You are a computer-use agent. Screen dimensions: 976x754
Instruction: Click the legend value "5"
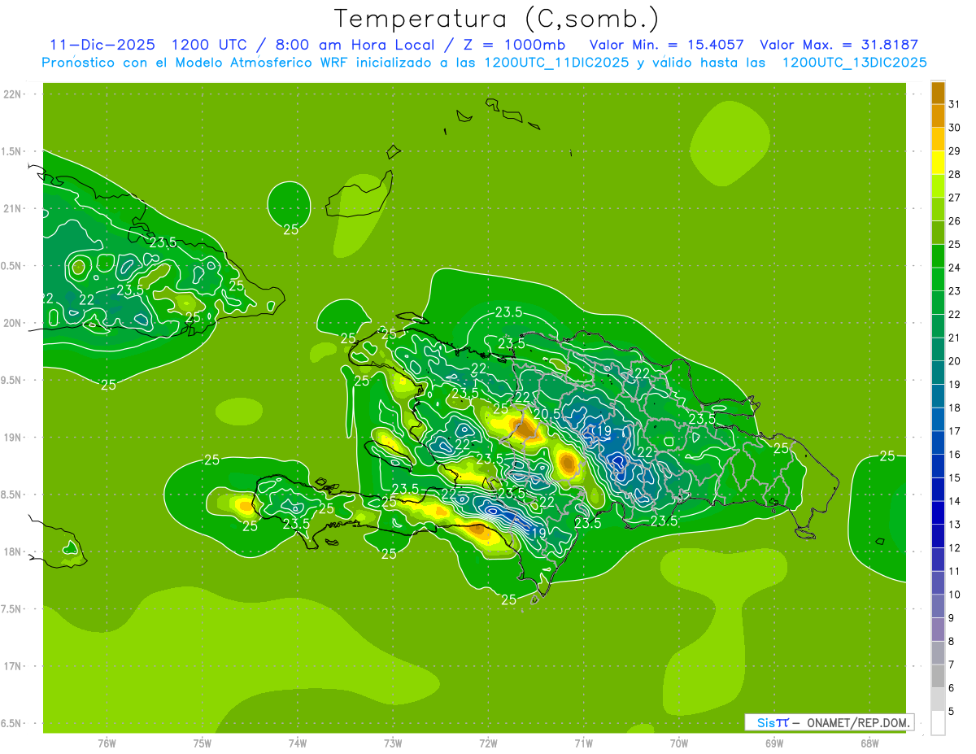coord(952,712)
